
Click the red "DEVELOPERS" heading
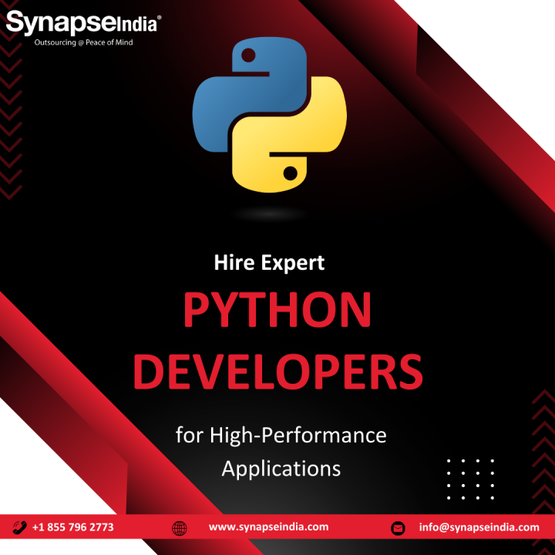(277, 371)
